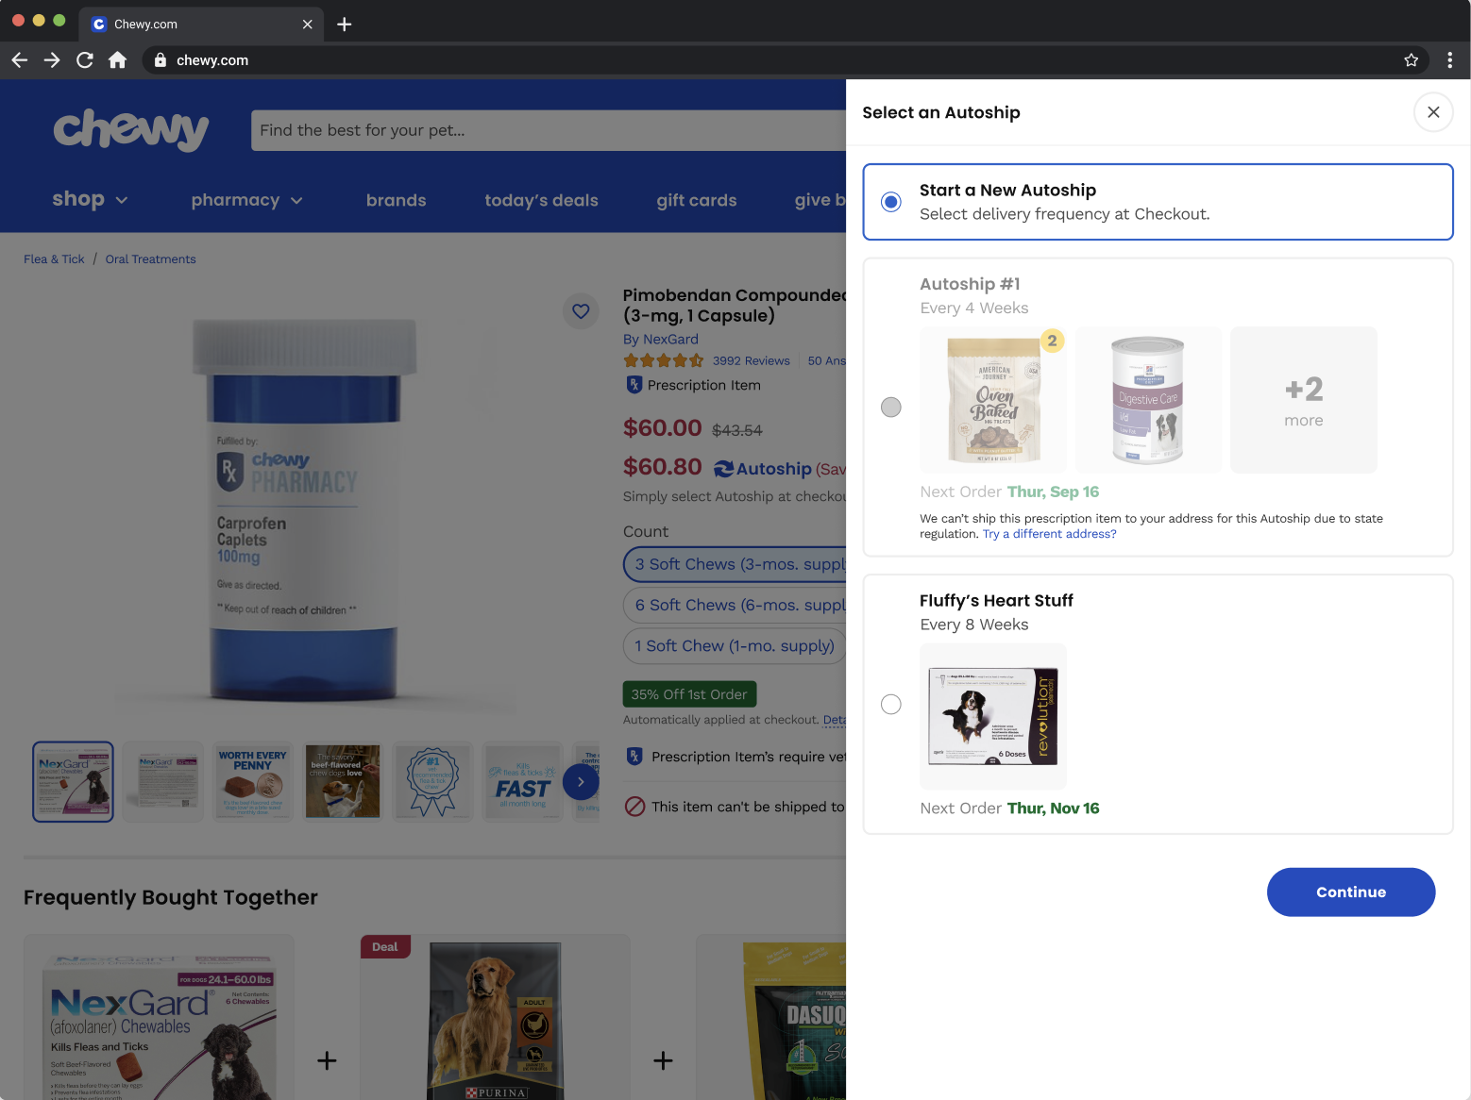Open NexGard Chewables frequently bought product
This screenshot has height=1100, width=1471.
159,1019
